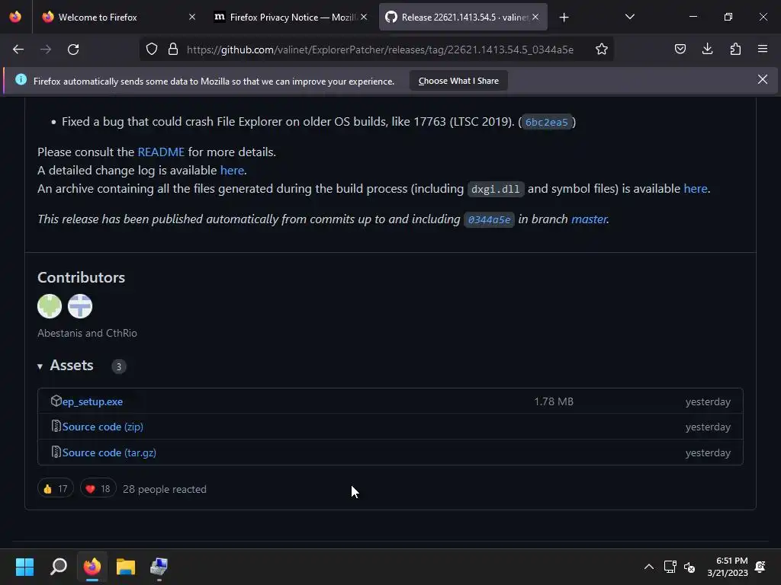
Task: Open the Windows Start menu
Action: 24,567
